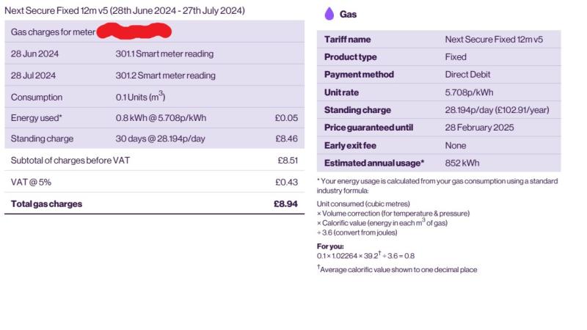
Task: Select the Gas section heading
Action: [x=348, y=14]
